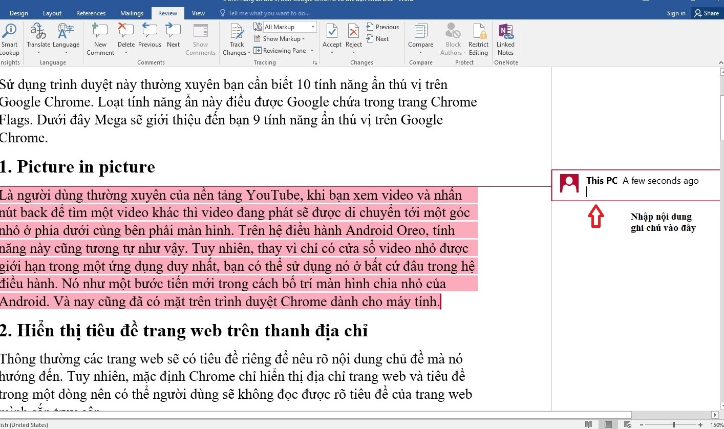Click vertical scrollbar up arrow
724x429 pixels.
click(x=721, y=73)
